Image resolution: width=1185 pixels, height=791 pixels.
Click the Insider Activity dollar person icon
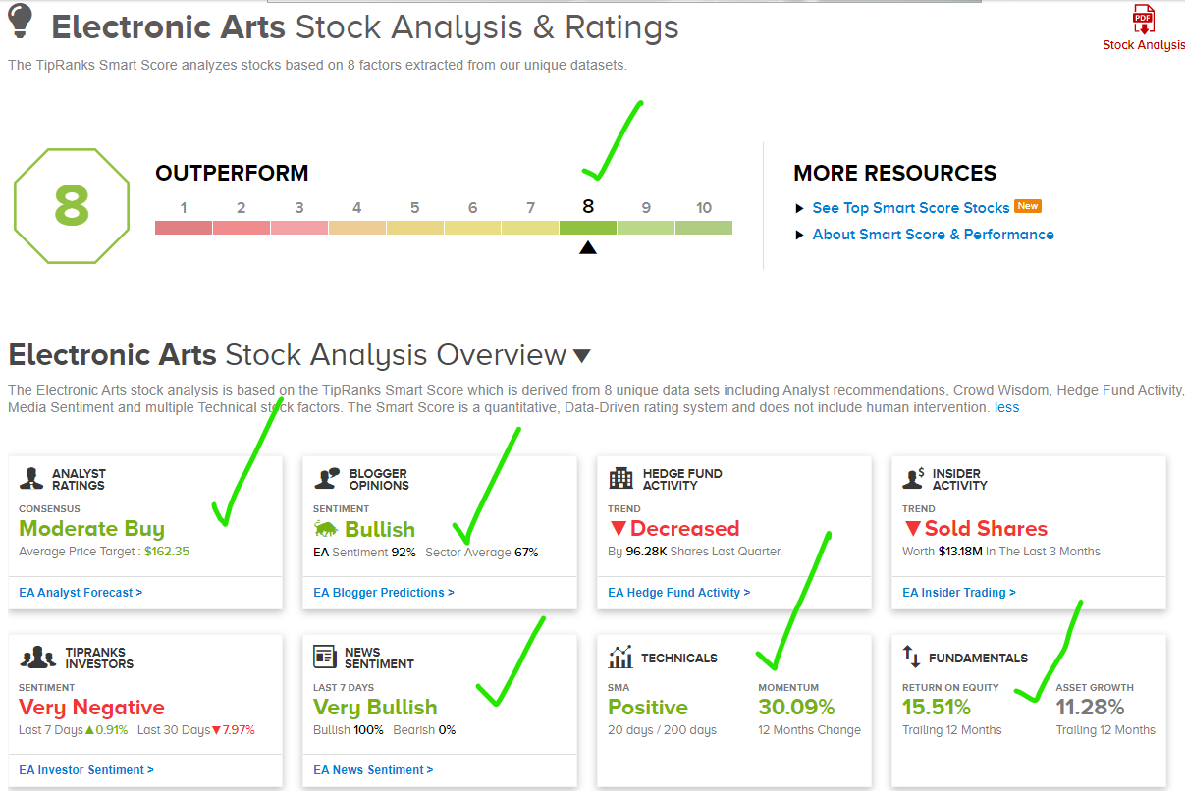[x=915, y=479]
